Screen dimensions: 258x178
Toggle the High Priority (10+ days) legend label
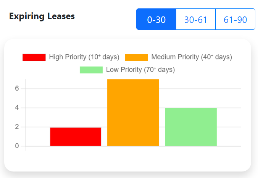84,57
